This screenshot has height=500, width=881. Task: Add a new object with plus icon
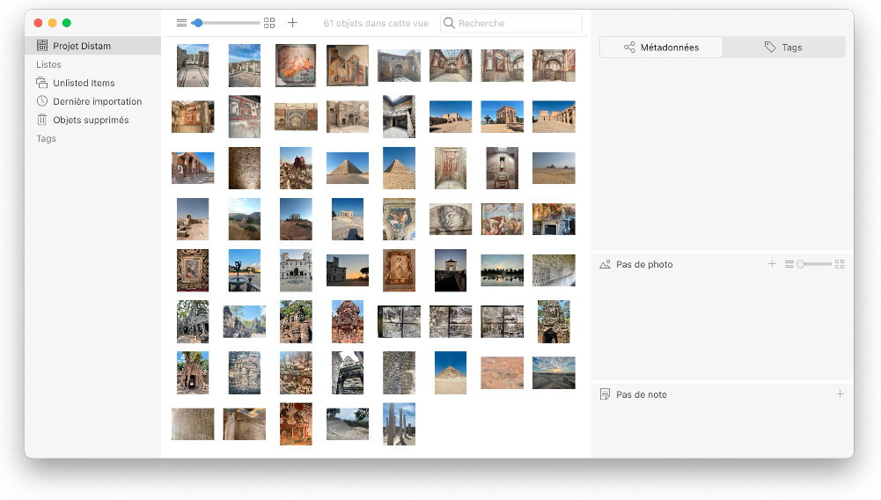(293, 23)
